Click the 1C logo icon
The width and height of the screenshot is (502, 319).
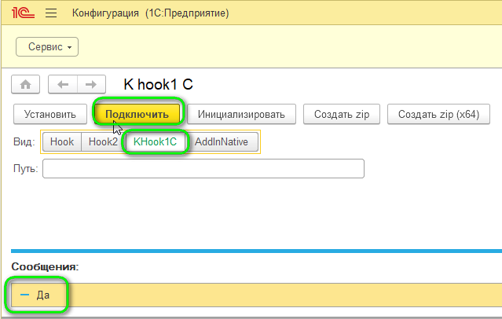click(x=23, y=13)
